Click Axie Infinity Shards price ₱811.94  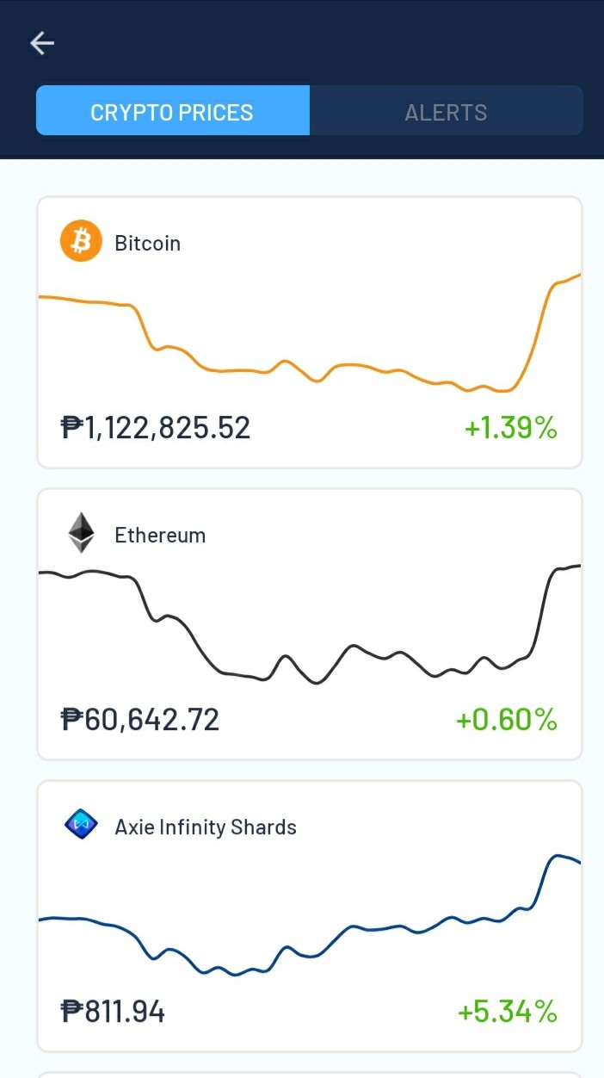113,1012
